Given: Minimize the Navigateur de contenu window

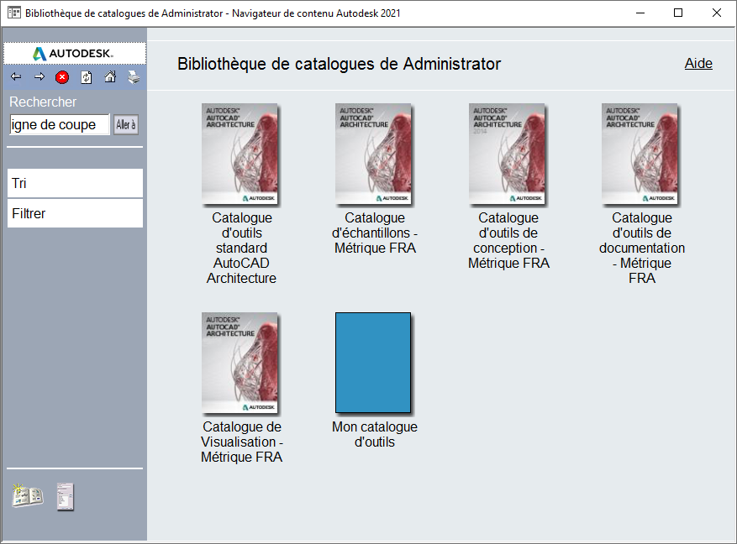Looking at the screenshot, I should [640, 13].
